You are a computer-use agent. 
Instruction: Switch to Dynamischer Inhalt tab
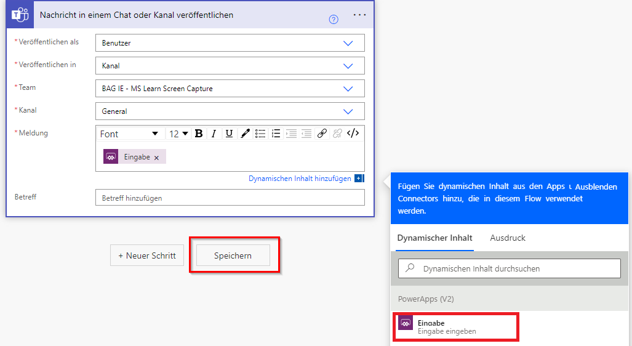tap(434, 238)
